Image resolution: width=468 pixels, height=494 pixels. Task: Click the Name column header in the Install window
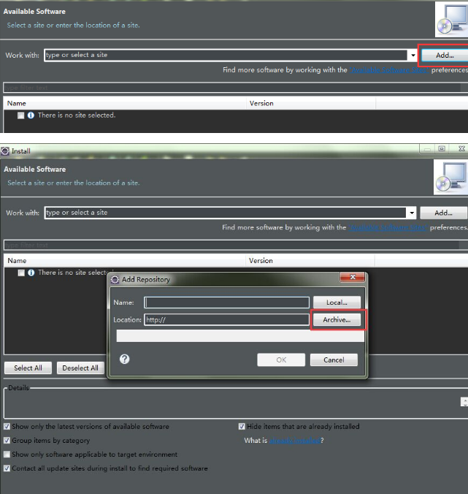click(x=17, y=261)
